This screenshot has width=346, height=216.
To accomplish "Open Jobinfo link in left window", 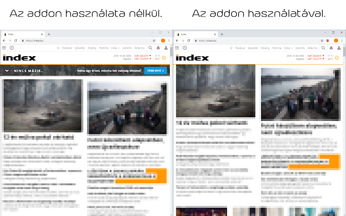I will (x=127, y=48).
